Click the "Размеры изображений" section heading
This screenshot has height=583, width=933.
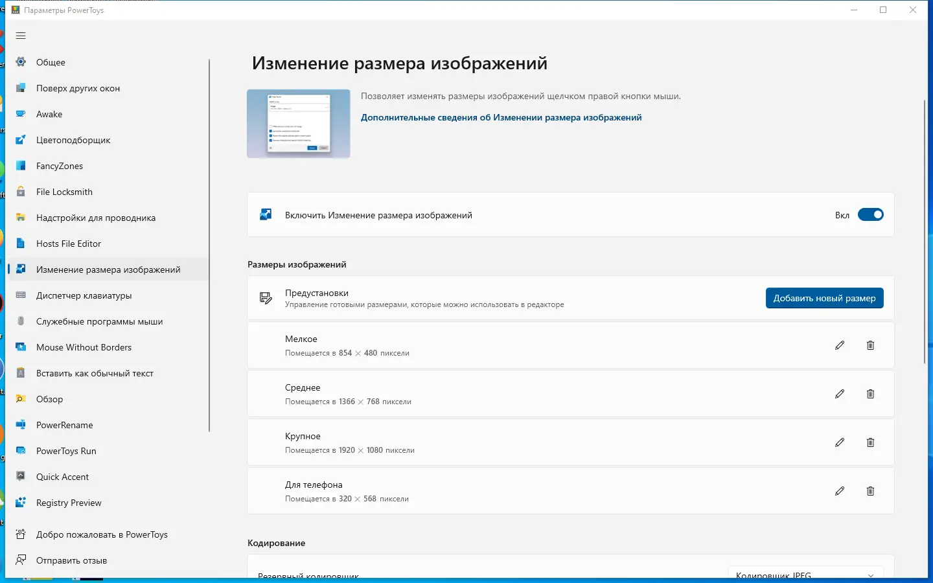click(297, 264)
